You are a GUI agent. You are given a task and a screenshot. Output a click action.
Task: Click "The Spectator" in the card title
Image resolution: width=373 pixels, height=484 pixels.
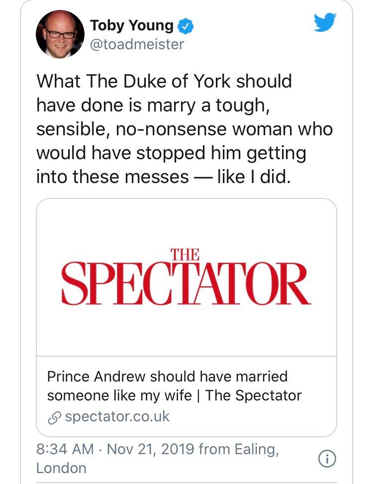tap(254, 395)
